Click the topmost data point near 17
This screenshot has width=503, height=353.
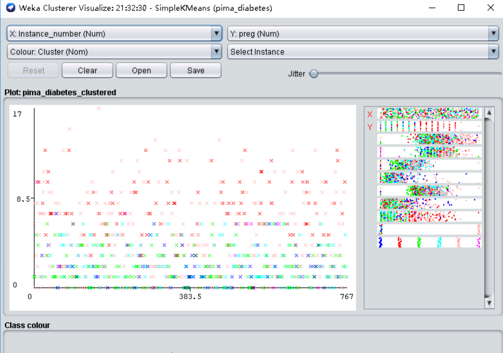98,108
